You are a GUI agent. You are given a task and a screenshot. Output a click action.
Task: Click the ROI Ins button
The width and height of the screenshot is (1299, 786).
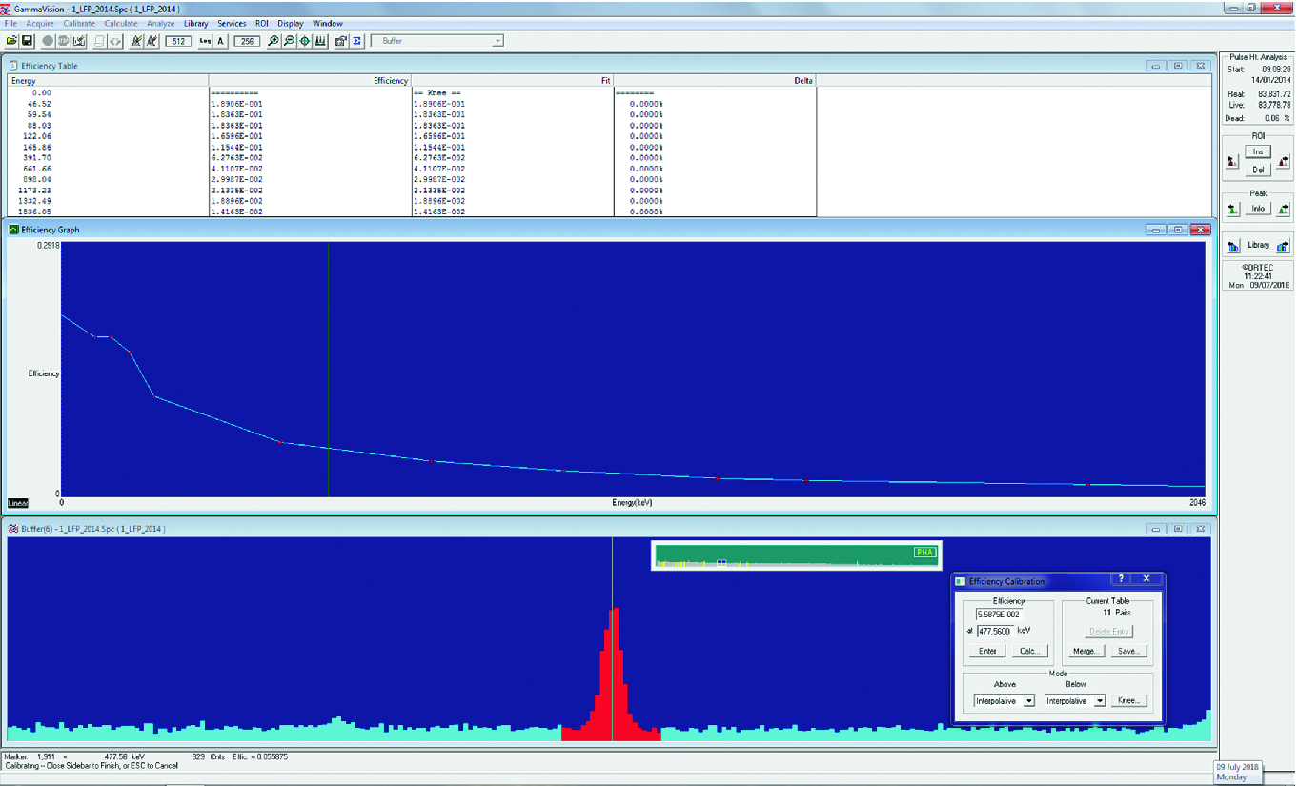[1258, 151]
